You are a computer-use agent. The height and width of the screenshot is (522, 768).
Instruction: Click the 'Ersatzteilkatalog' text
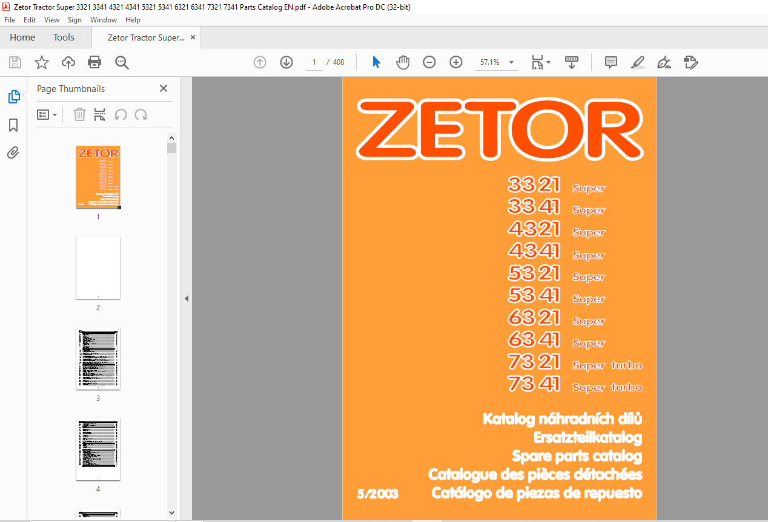588,437
